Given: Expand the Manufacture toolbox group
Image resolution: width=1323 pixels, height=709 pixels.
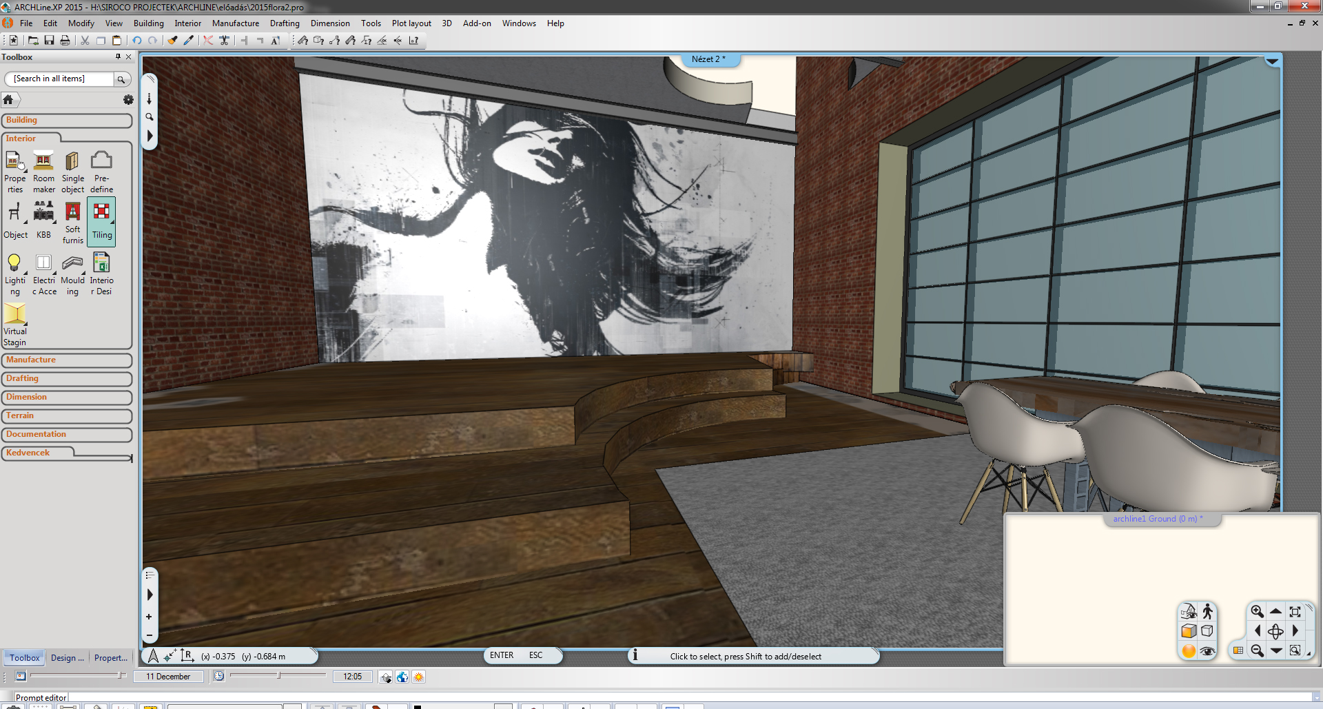Looking at the screenshot, I should (67, 360).
